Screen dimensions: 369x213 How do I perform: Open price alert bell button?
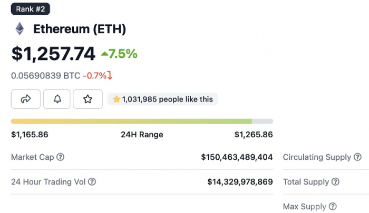(x=57, y=99)
